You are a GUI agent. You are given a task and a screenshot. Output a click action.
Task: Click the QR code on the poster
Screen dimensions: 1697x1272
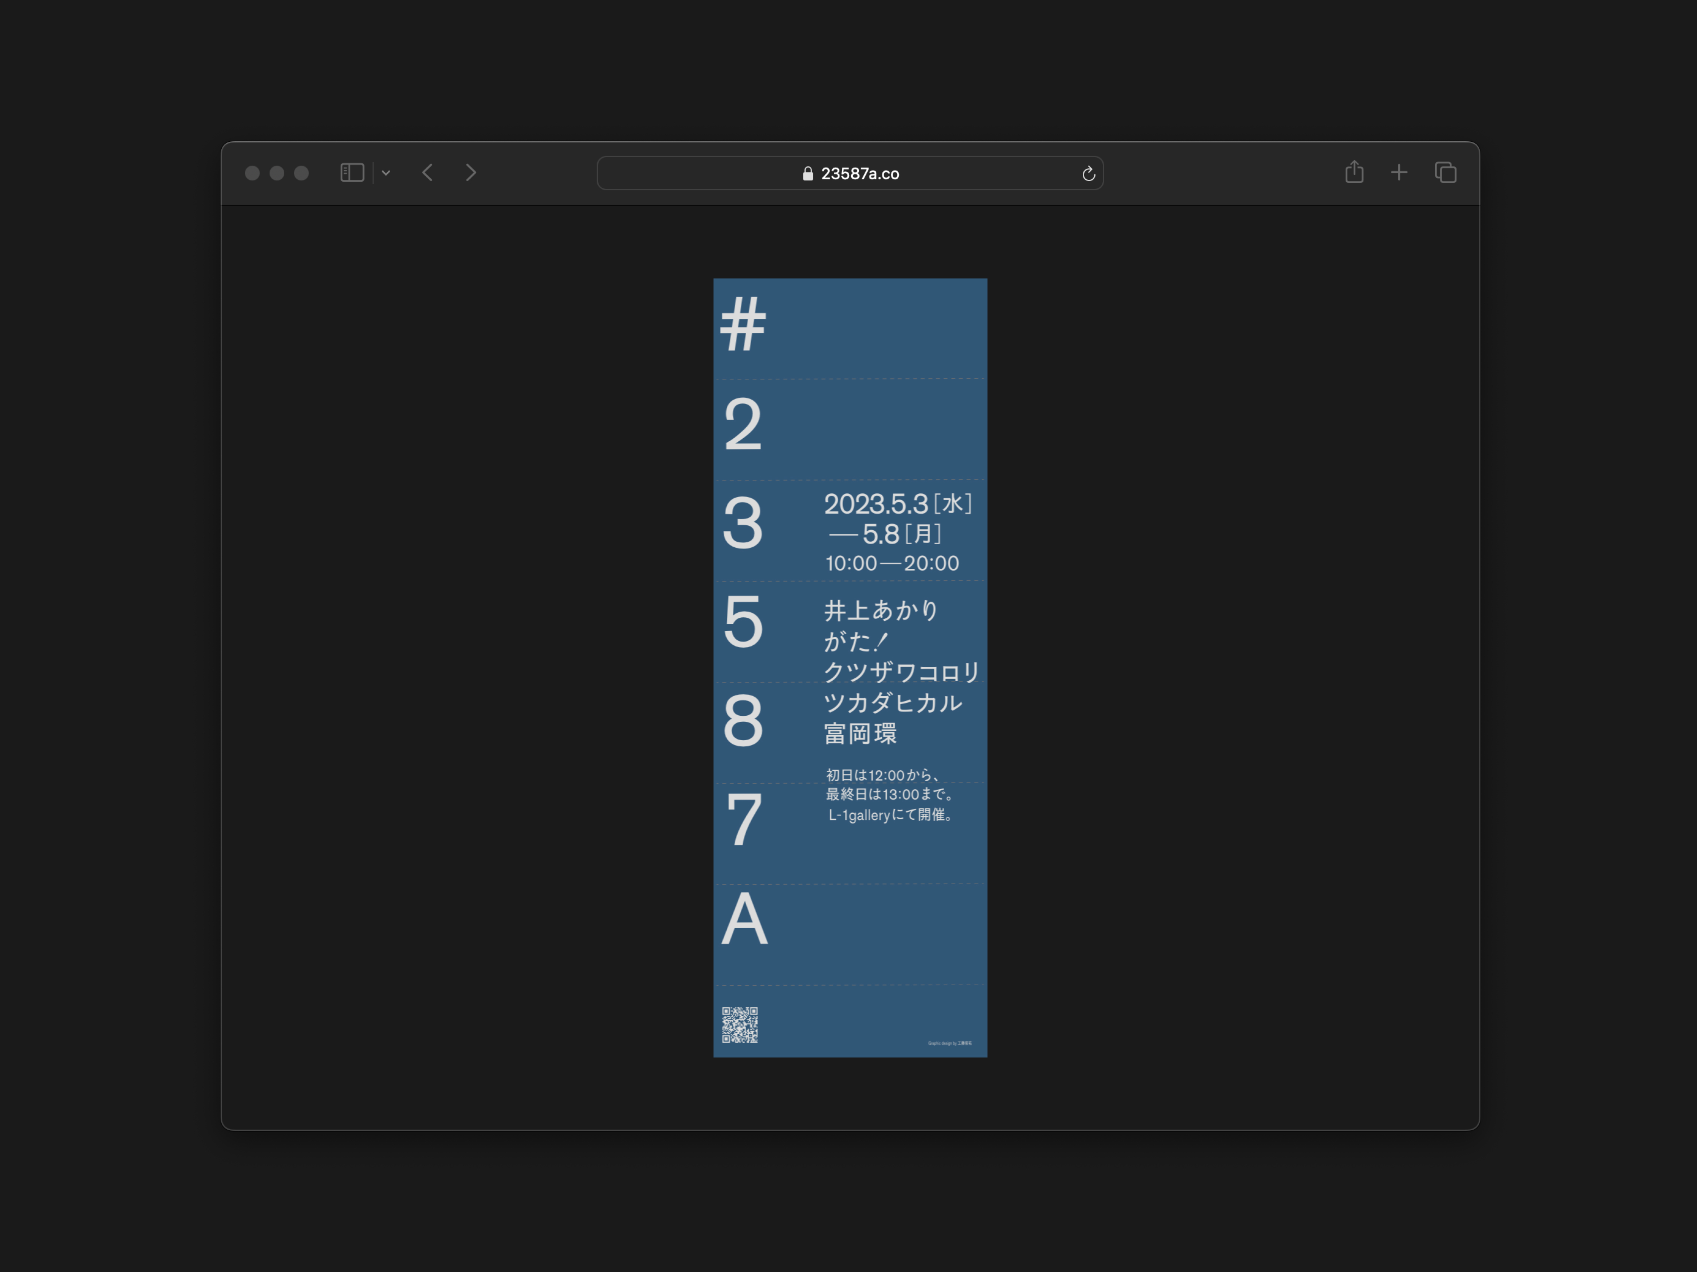740,1025
